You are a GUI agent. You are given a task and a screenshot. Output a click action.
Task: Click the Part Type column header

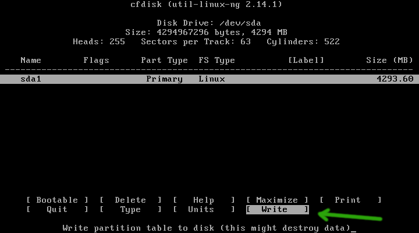[164, 61]
